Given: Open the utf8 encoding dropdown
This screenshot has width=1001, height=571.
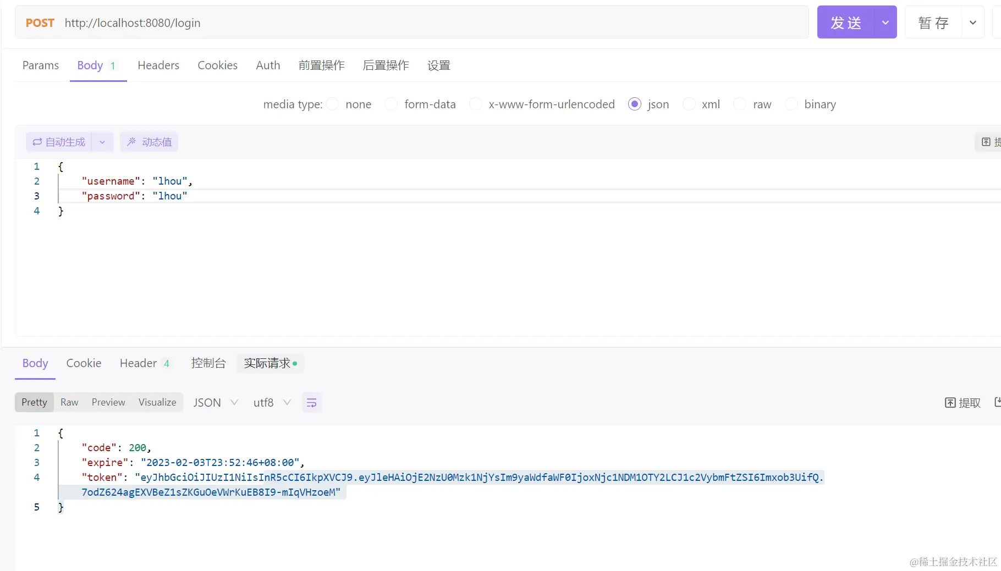Looking at the screenshot, I should [x=272, y=403].
